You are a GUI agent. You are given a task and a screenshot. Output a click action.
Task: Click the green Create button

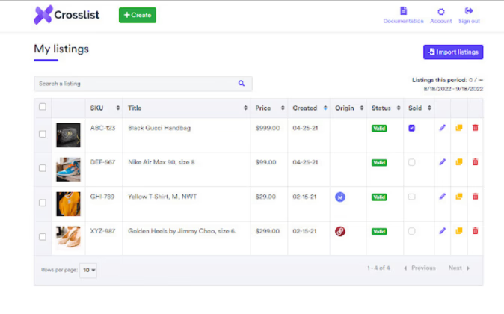click(x=138, y=15)
